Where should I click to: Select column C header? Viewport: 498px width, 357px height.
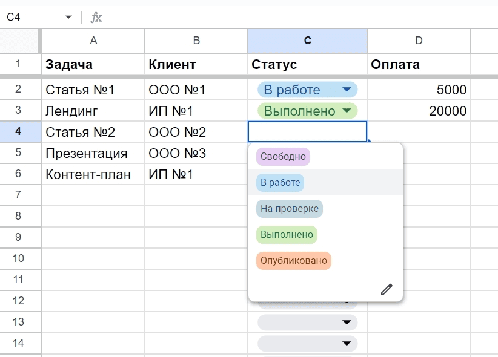pyautogui.click(x=307, y=41)
